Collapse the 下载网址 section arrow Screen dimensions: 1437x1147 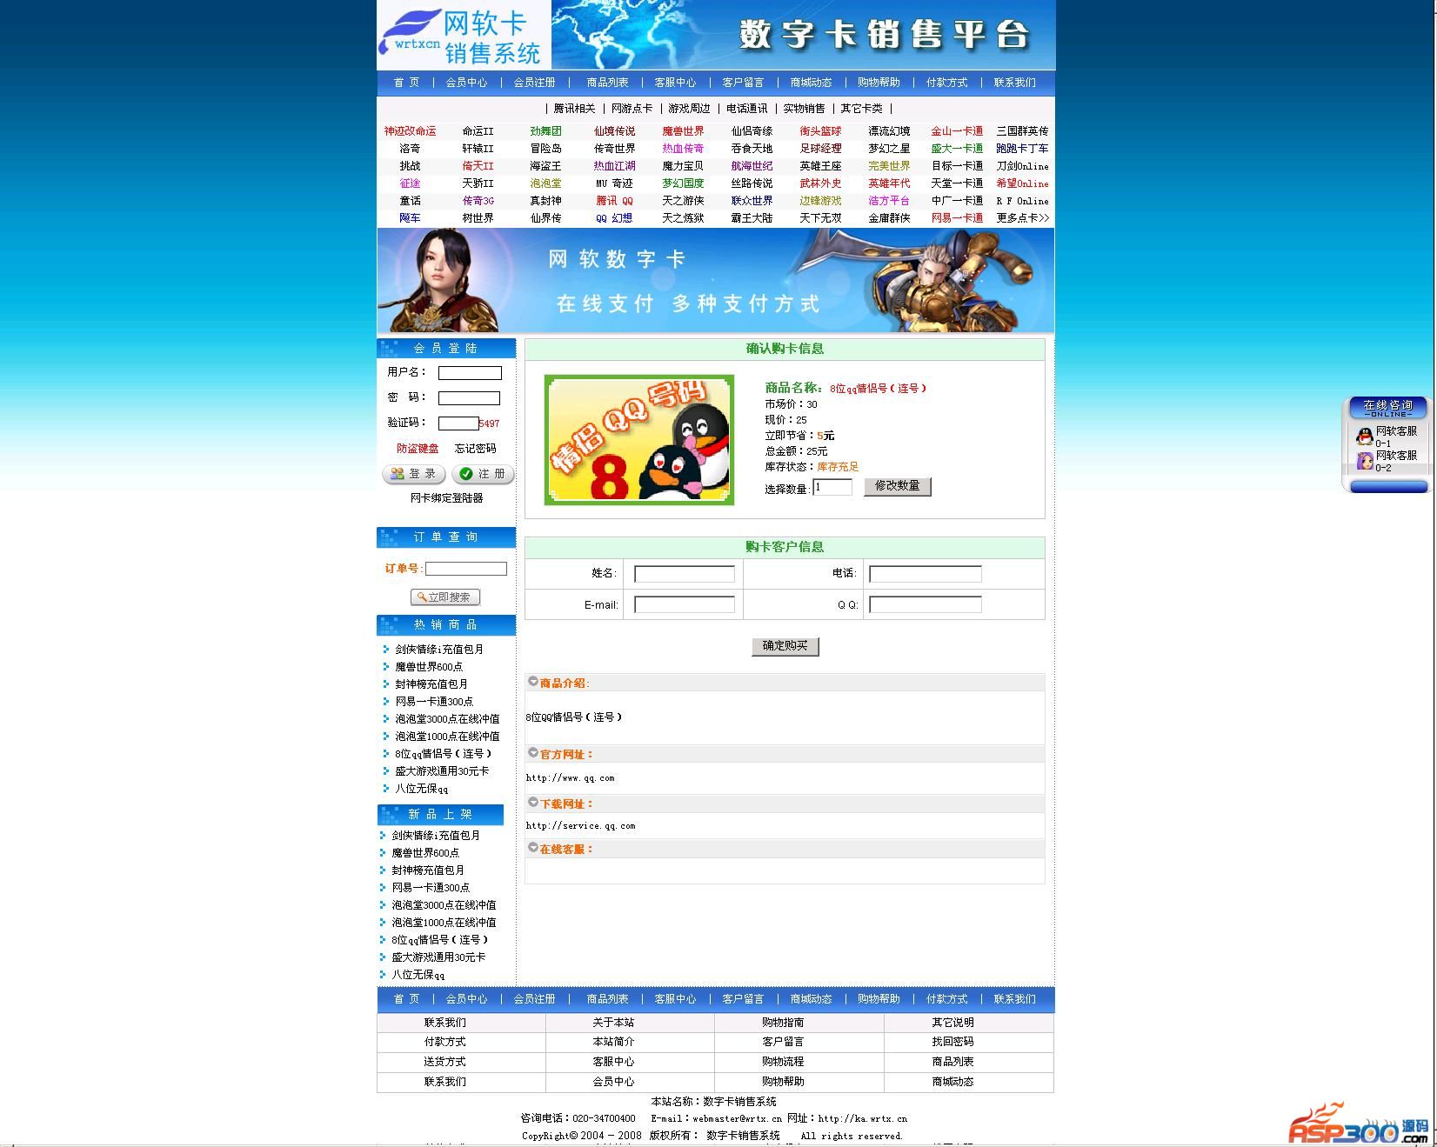point(533,803)
